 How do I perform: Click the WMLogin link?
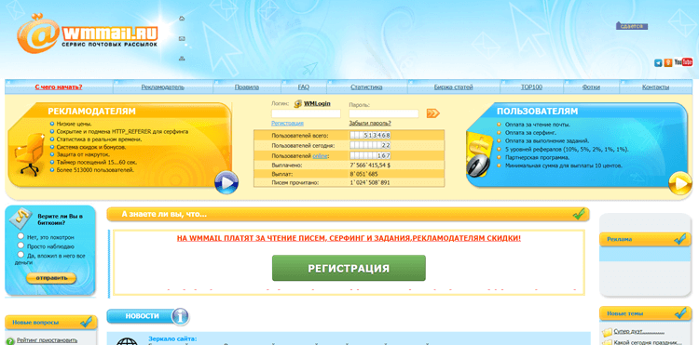pos(318,103)
